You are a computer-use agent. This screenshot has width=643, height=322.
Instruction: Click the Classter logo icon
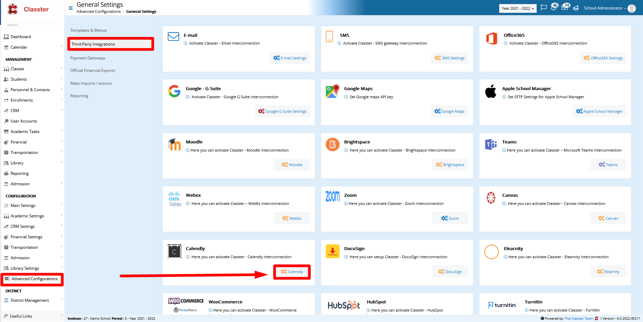(13, 9)
